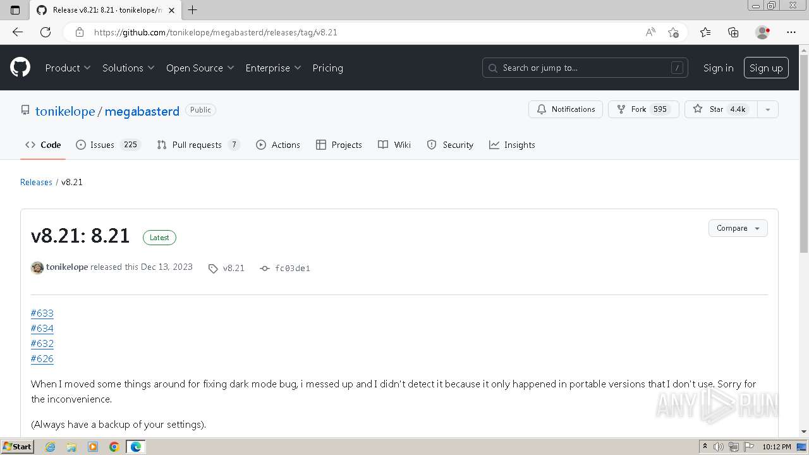Star the megabasterd repository
809x455 pixels.
[720, 109]
